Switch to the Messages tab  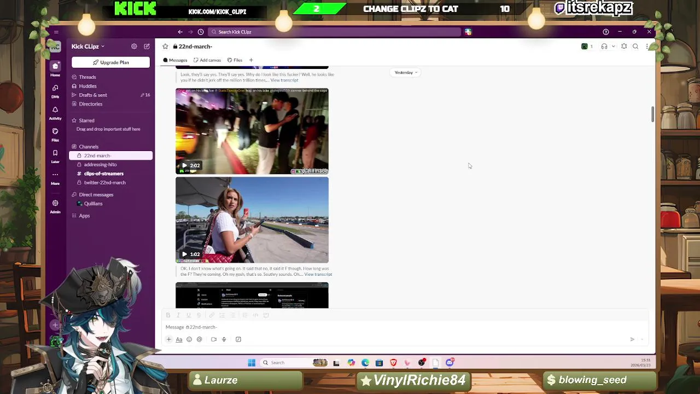pos(175,60)
